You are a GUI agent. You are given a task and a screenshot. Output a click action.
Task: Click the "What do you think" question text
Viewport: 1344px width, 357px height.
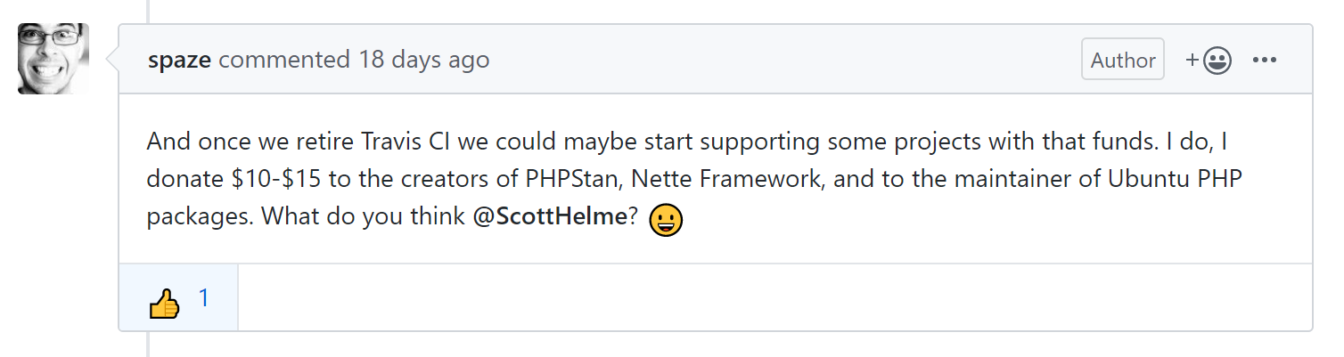click(x=364, y=218)
